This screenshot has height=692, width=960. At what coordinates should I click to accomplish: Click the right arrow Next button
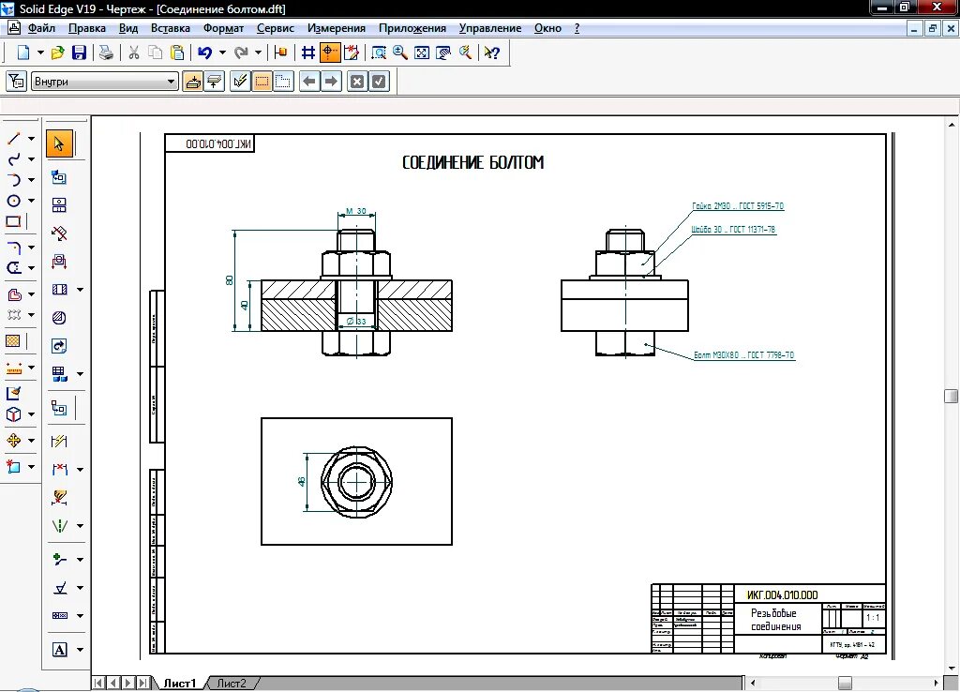pyautogui.click(x=331, y=82)
